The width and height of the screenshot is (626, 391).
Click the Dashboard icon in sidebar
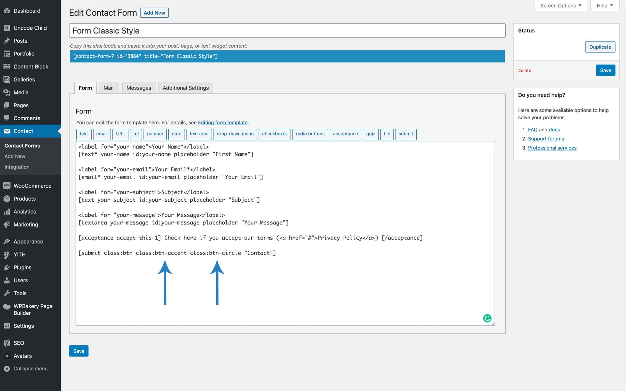7,11
